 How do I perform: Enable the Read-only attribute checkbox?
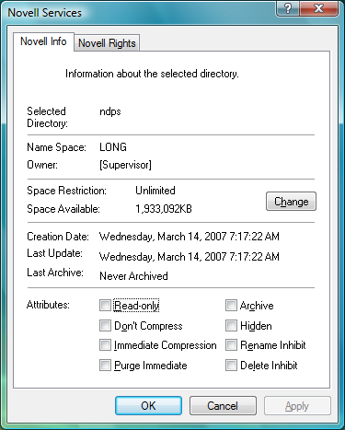pos(105,306)
